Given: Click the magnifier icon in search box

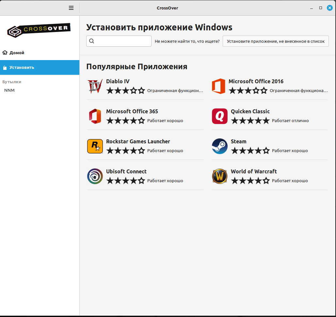Looking at the screenshot, I should 92,41.
